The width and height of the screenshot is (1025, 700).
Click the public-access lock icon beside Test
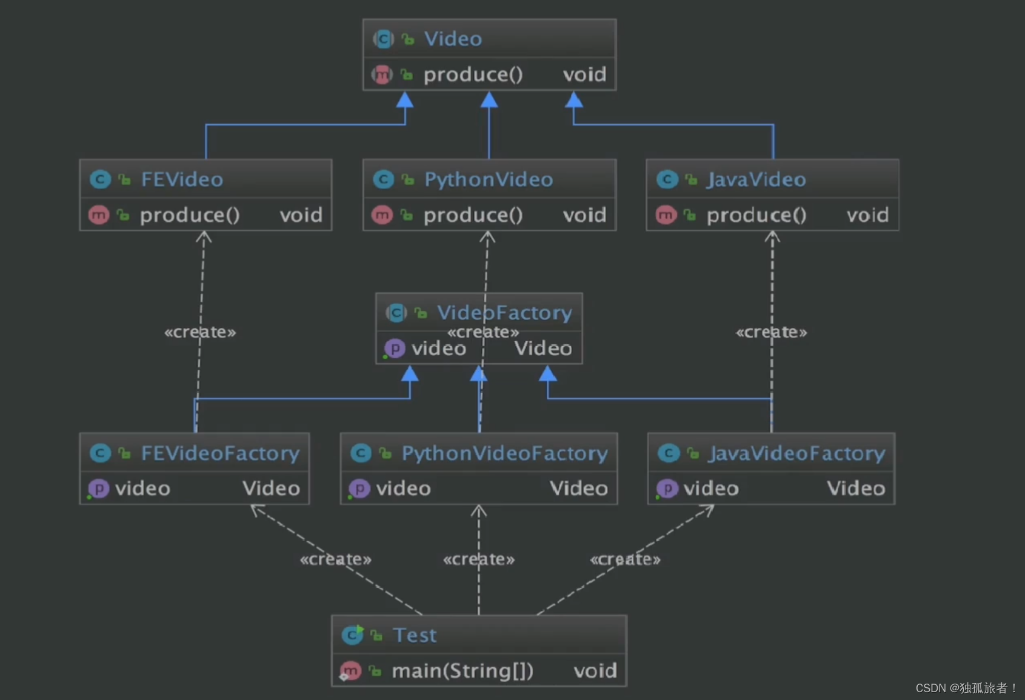pos(376,635)
